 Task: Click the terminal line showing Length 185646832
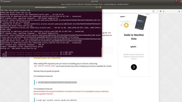pos(22,46)
